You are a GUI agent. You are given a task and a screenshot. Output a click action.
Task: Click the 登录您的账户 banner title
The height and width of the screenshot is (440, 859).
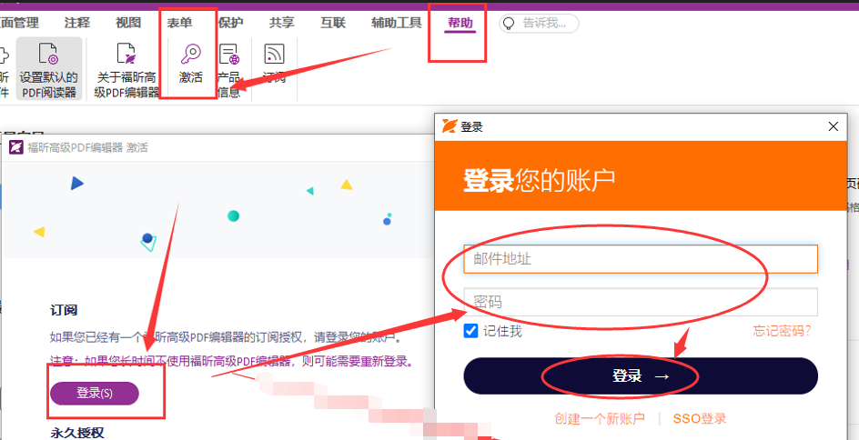point(539,179)
